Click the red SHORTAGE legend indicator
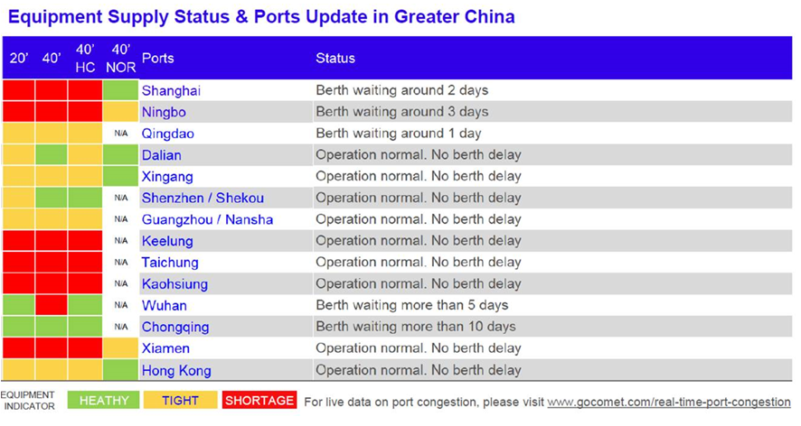Viewport: 801px width, 426px height. pyautogui.click(x=259, y=401)
